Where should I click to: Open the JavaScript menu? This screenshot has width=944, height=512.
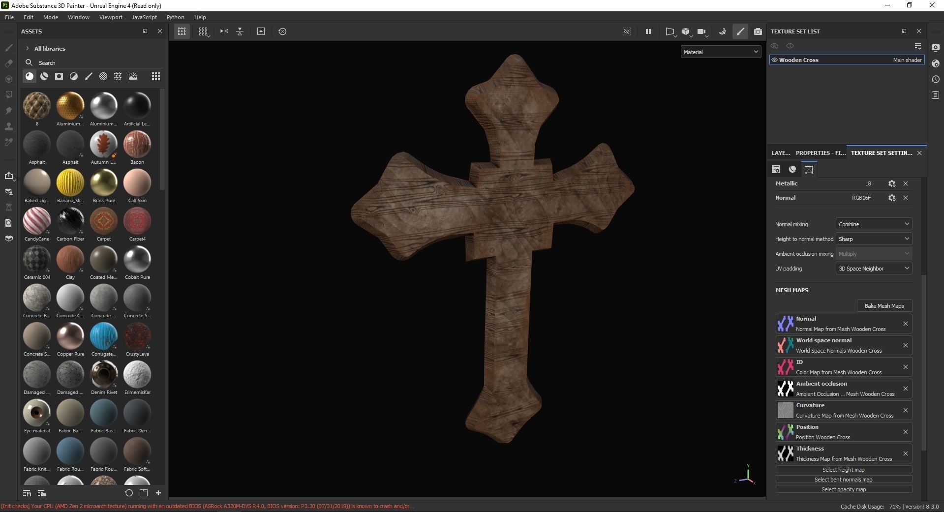point(144,17)
